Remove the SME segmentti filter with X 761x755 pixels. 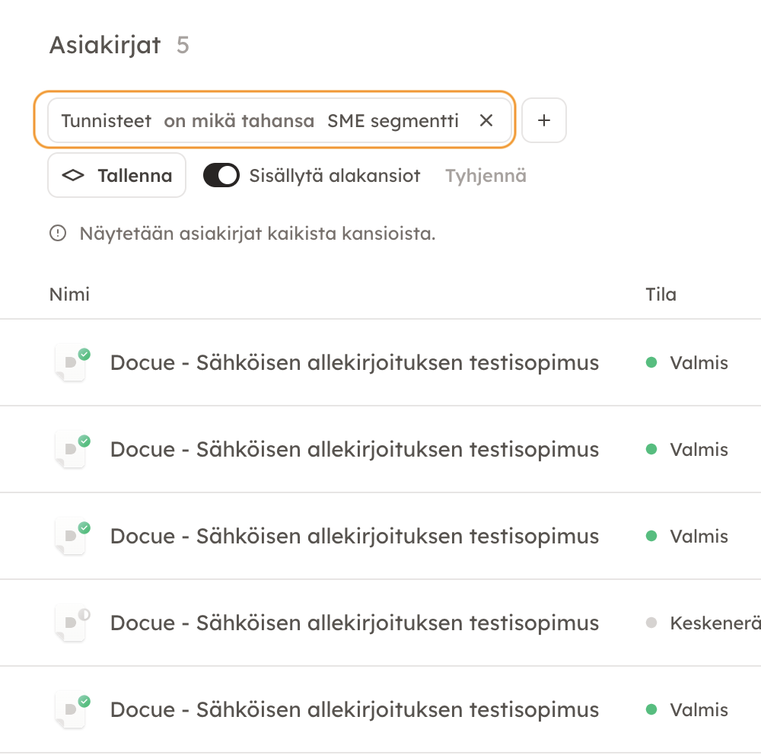486,120
